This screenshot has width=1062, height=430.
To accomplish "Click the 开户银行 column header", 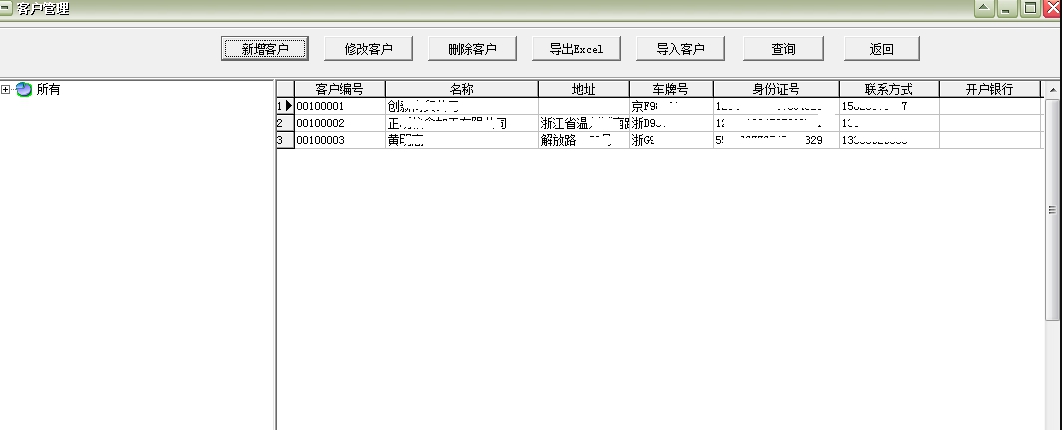I will coord(989,89).
